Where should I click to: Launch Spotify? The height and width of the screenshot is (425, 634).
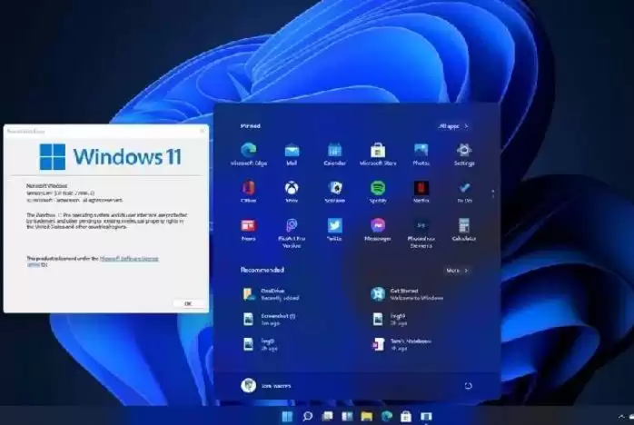378,192
